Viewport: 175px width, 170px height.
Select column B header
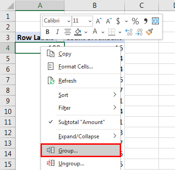(x=94, y=6)
